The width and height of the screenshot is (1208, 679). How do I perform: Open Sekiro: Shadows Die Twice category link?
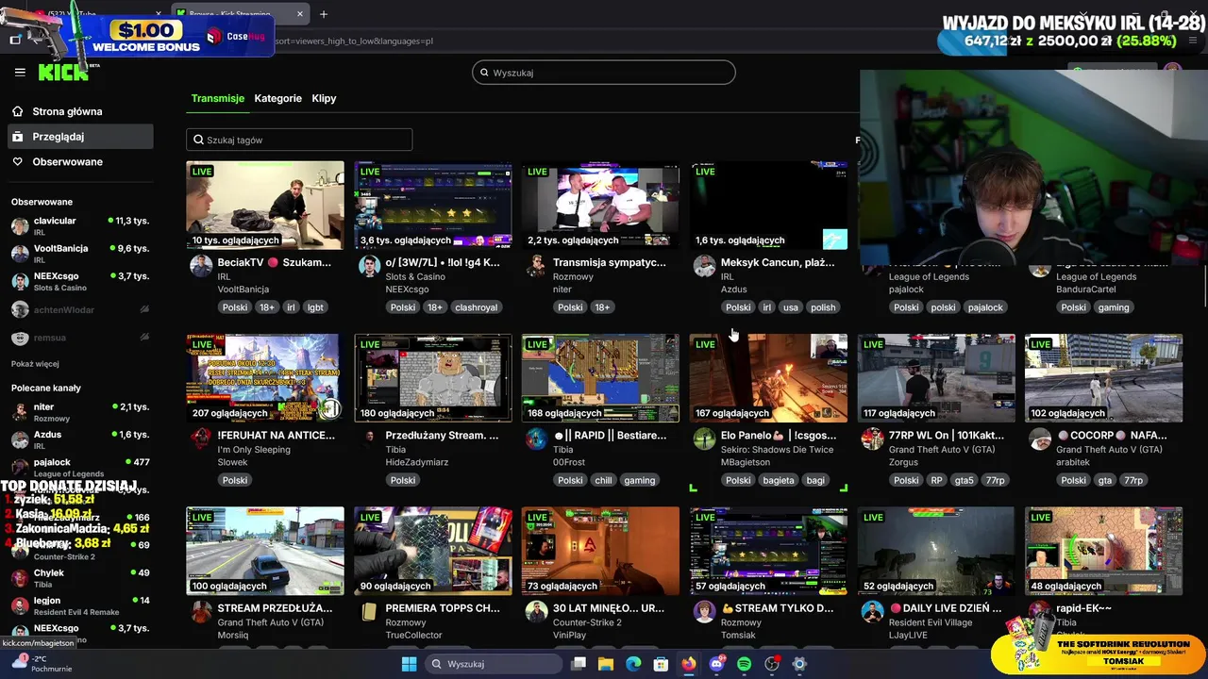click(777, 450)
